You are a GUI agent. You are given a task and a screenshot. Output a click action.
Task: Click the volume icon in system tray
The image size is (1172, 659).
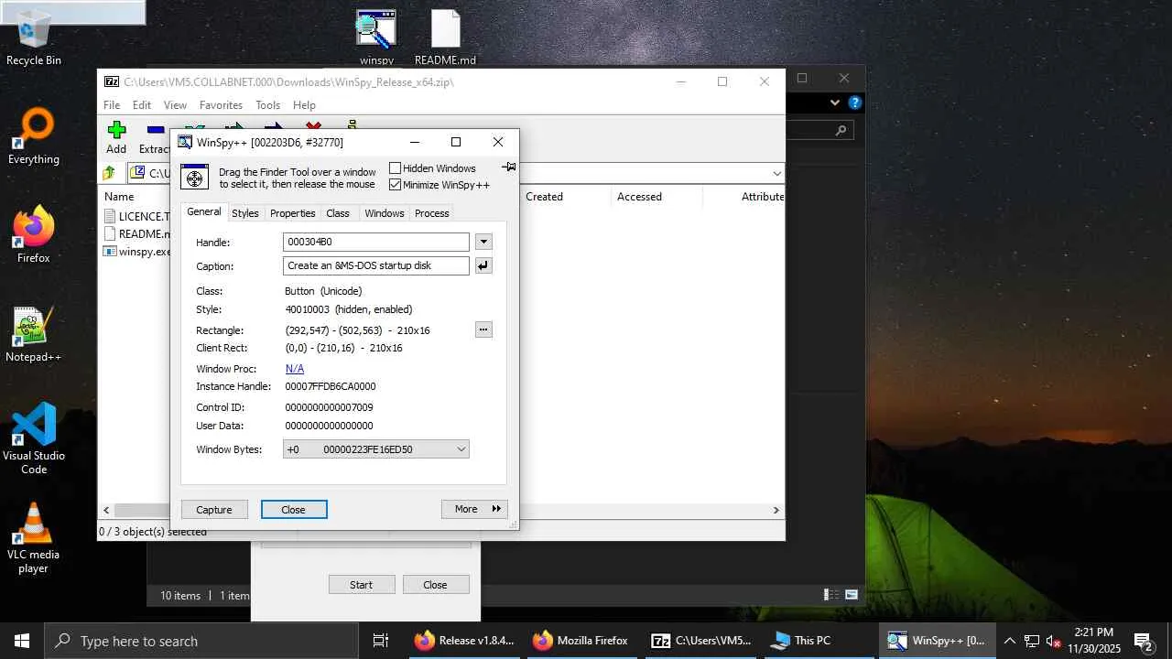pos(1053,641)
